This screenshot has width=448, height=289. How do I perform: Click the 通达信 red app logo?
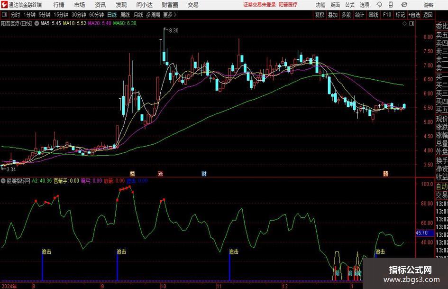(x=4, y=5)
